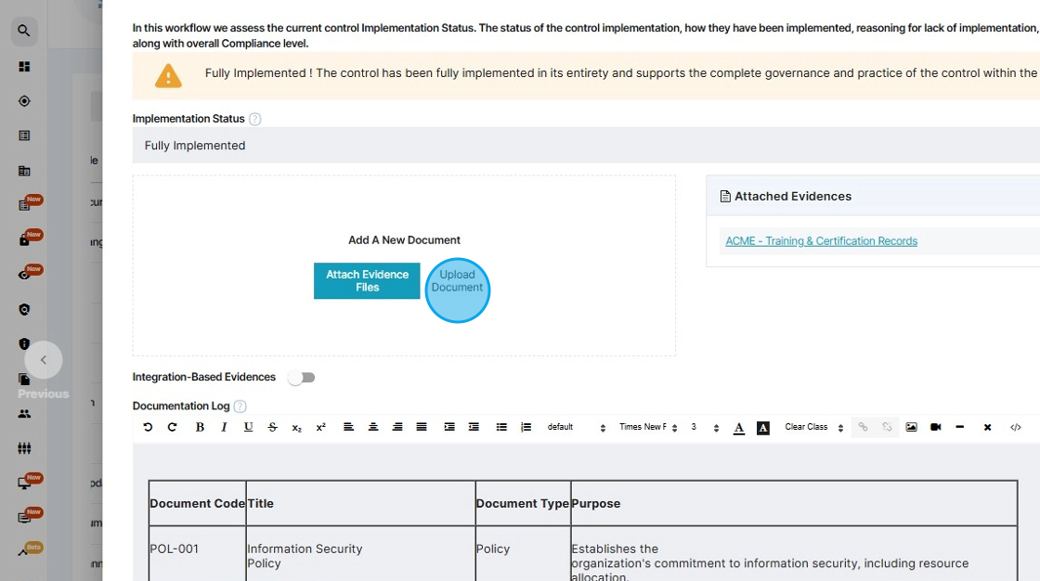Image resolution: width=1040 pixels, height=581 pixels.
Task: Click the padlock sidebar icon with New badge
Action: point(24,239)
